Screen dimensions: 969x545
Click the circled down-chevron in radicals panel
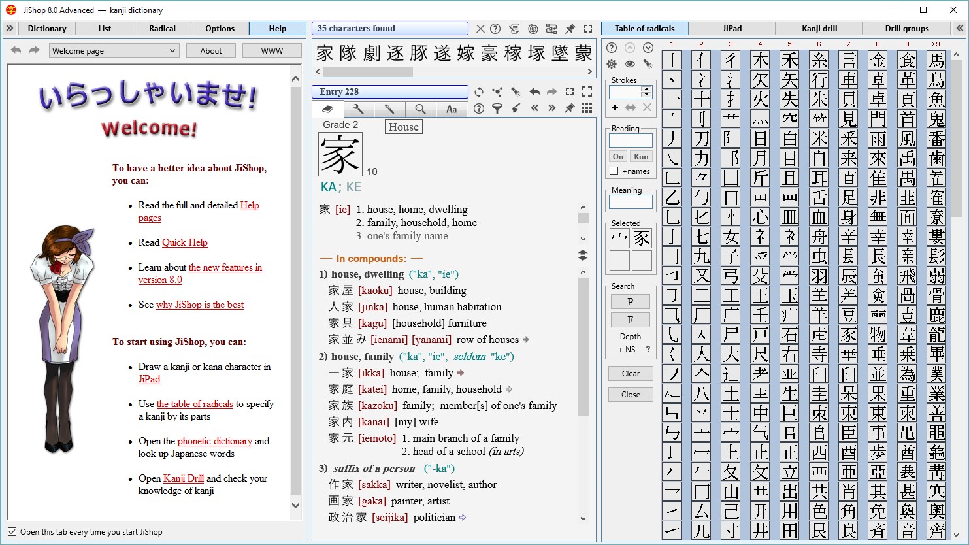pos(648,48)
